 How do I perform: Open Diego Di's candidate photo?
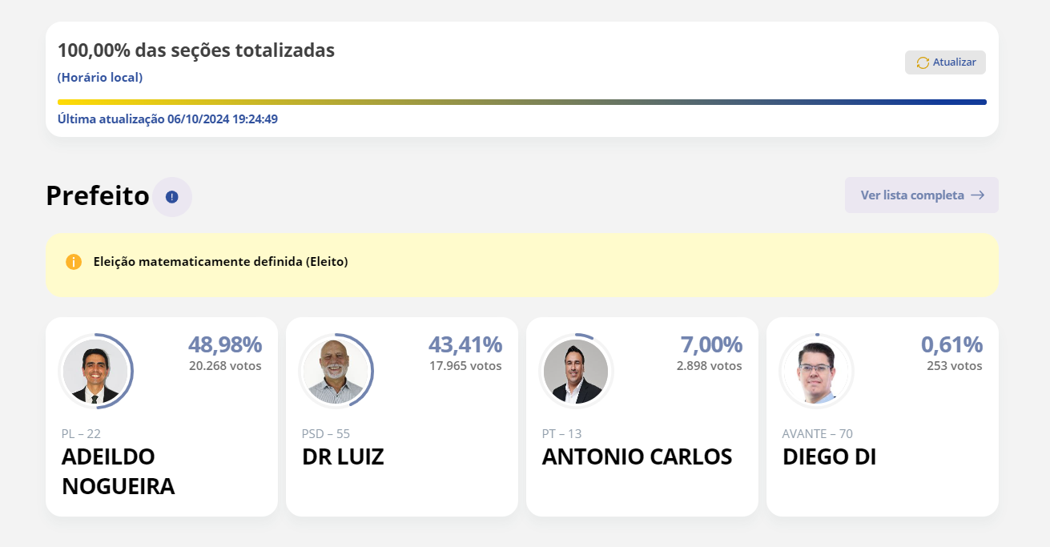click(816, 372)
